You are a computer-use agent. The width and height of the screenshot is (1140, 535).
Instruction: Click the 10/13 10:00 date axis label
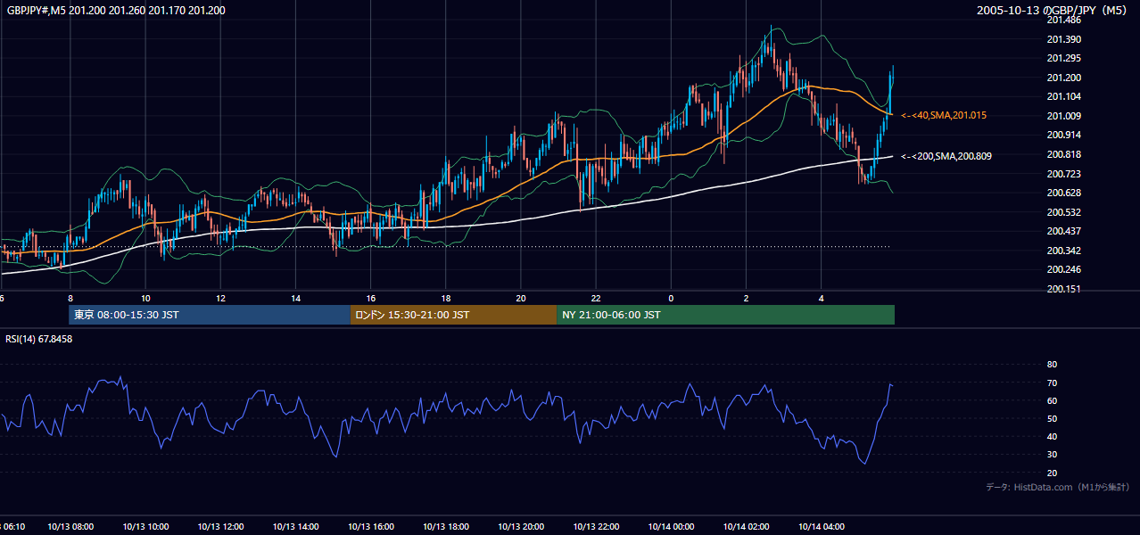click(146, 526)
